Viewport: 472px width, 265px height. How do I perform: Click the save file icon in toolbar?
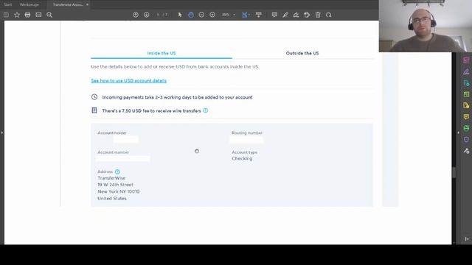[x=6, y=15]
